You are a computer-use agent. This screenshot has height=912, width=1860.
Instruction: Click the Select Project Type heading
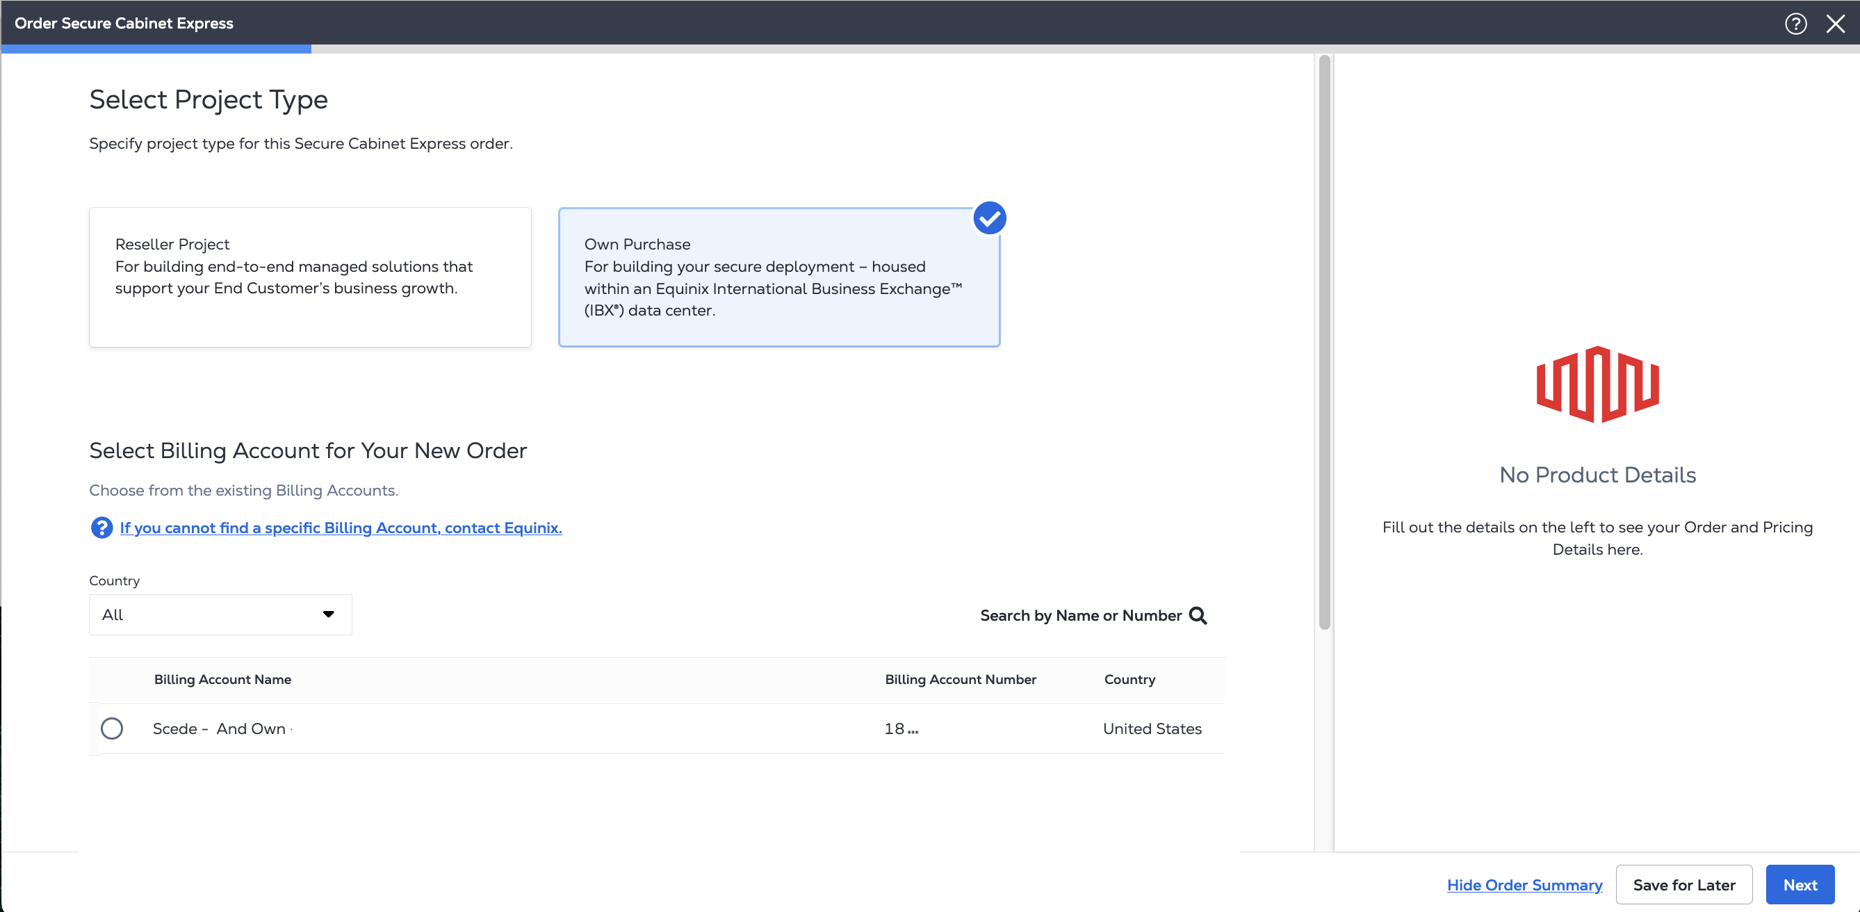209,99
